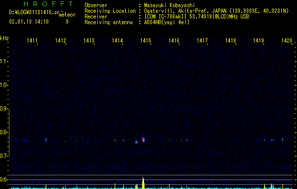Click the green echo near 1420
The image size is (297, 189).
(283, 139)
